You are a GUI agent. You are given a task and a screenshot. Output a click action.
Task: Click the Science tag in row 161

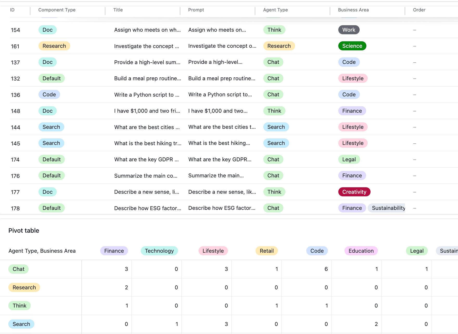pyautogui.click(x=352, y=46)
